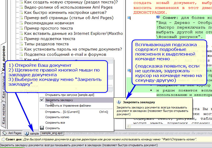Click page icon beside 'Видео-ролики об использовании Aml Pages'
Viewport: 212px width, 148px height.
21,7
